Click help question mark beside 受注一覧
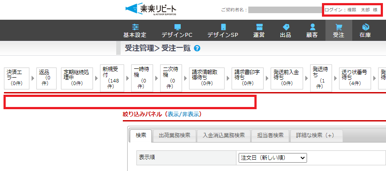This screenshot has width=386, height=171. [x=197, y=49]
